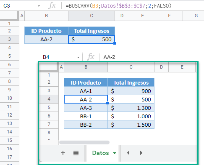Open the dropdown arrow beside B4 name box

coord(78,57)
